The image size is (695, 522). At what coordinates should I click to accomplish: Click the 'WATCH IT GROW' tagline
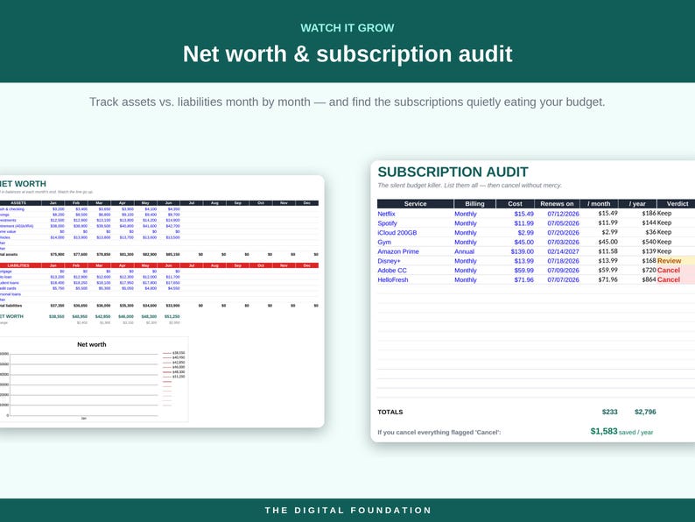(x=347, y=28)
